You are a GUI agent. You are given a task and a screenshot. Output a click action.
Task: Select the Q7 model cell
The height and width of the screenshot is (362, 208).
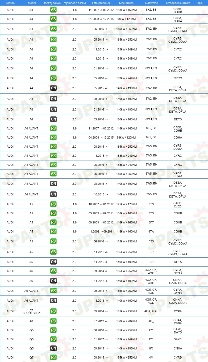tap(32, 357)
